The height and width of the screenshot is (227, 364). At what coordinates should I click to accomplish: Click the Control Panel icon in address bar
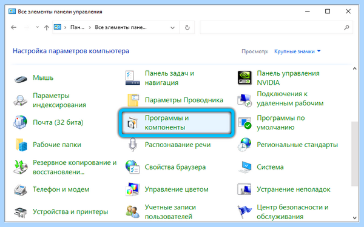point(58,27)
